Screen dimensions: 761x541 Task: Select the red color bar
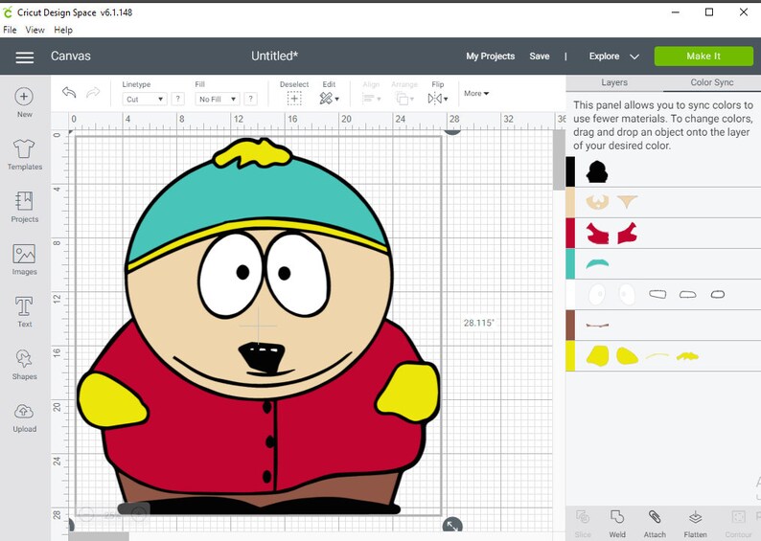pyautogui.click(x=570, y=234)
